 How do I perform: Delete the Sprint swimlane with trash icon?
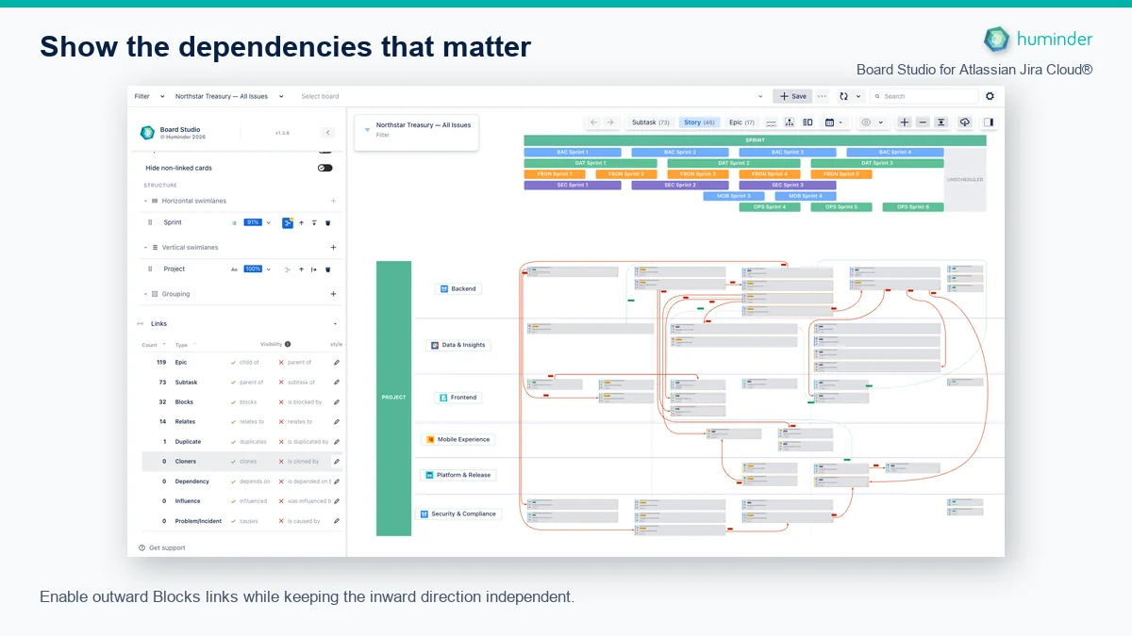(327, 222)
